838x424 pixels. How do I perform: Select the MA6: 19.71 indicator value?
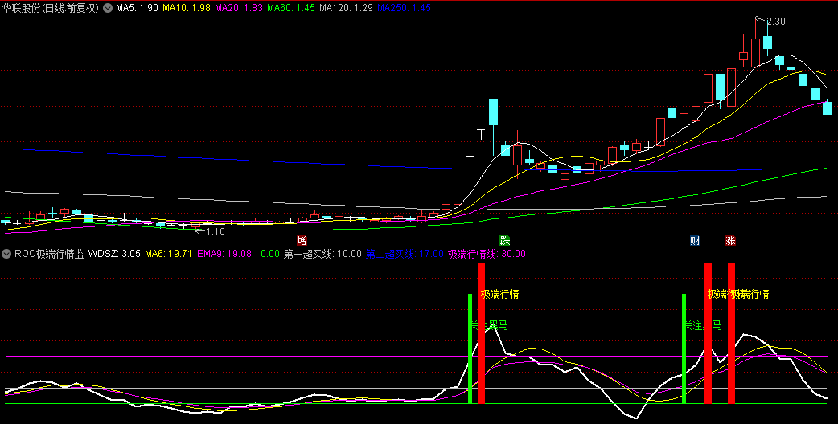click(168, 253)
